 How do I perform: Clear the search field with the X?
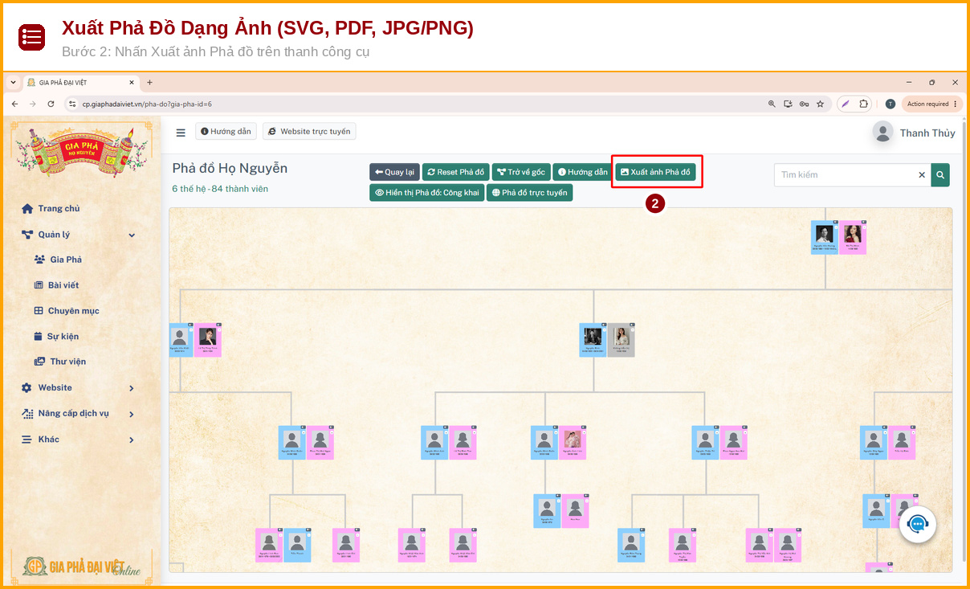tap(922, 174)
